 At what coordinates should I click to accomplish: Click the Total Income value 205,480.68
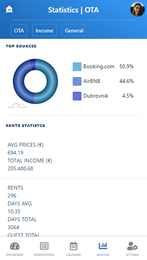[20, 168]
